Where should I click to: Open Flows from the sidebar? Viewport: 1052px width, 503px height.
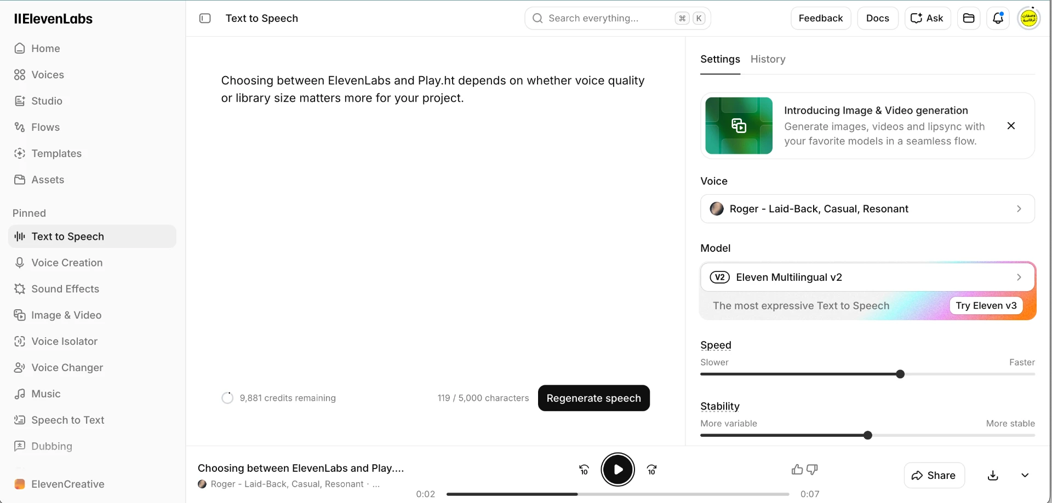tap(92, 127)
